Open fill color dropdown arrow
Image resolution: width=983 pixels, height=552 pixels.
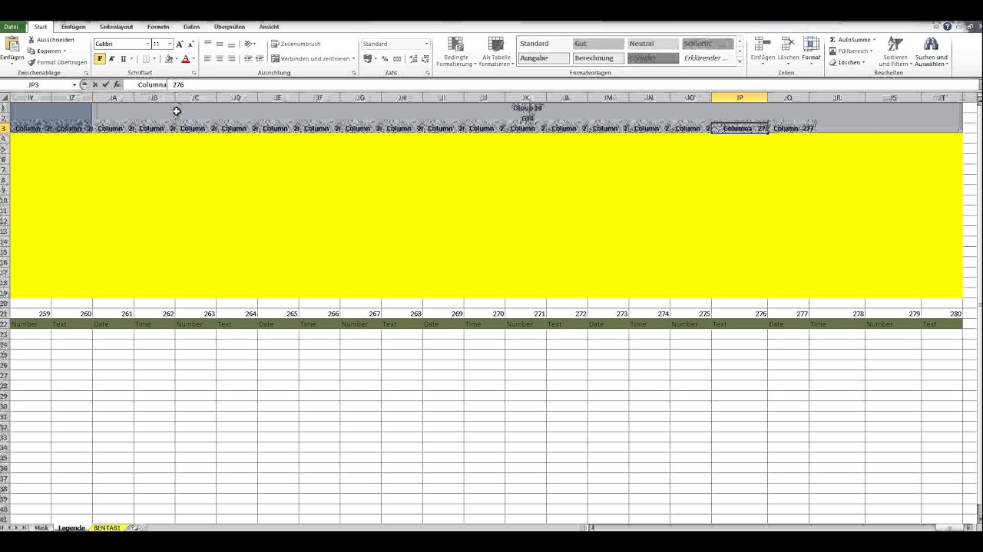[177, 58]
